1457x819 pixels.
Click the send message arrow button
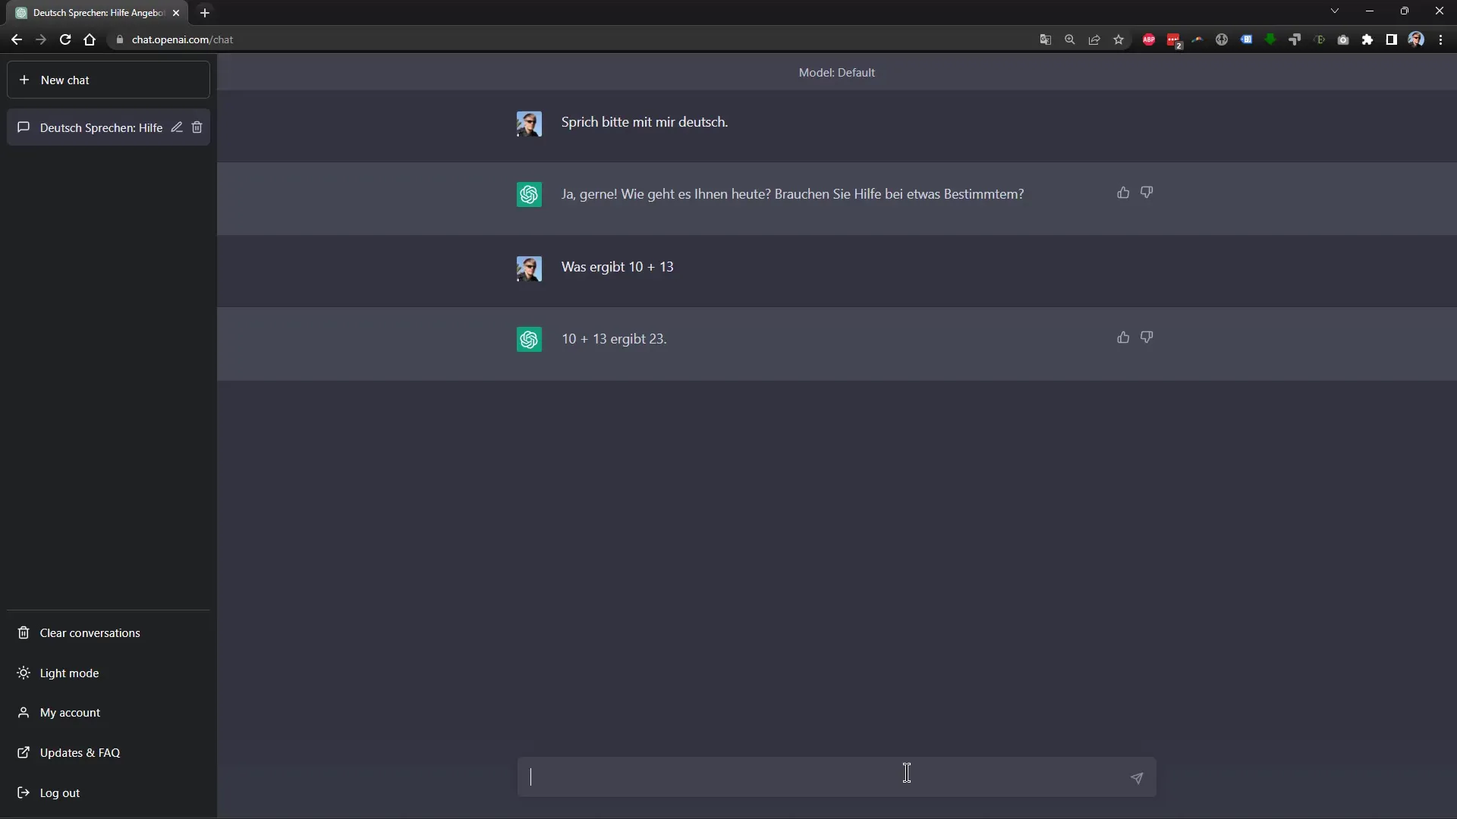(x=1136, y=778)
